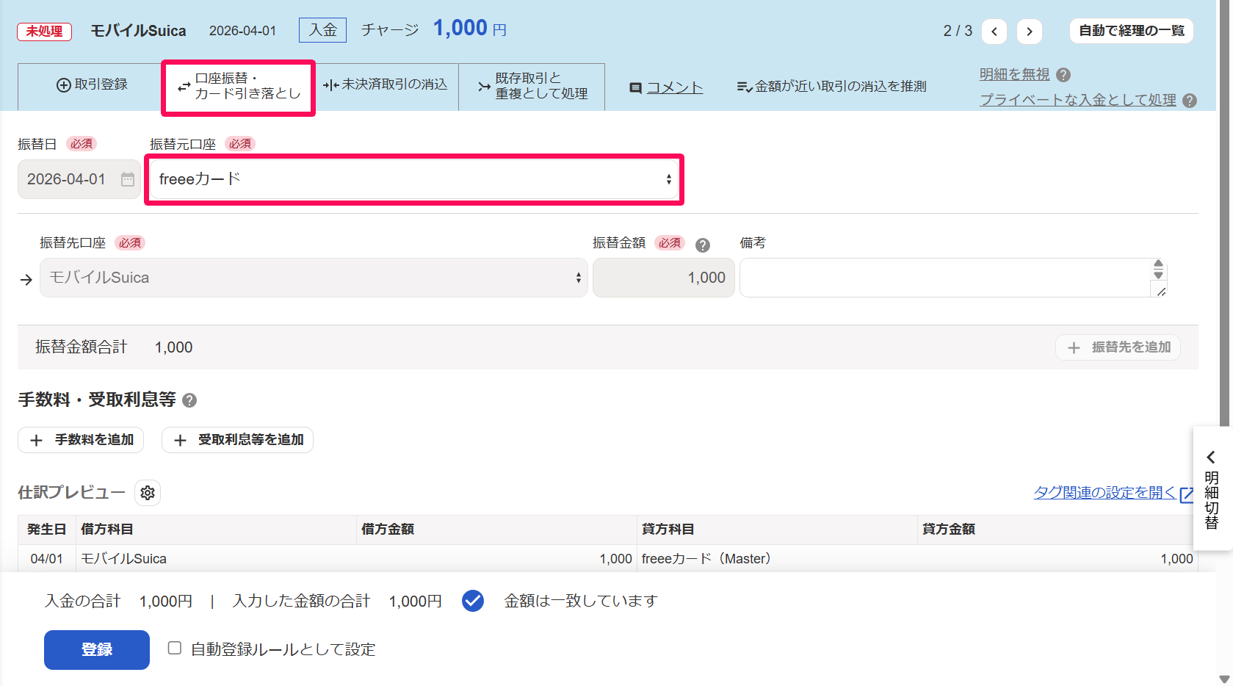Click the コメント link

pyautogui.click(x=674, y=87)
